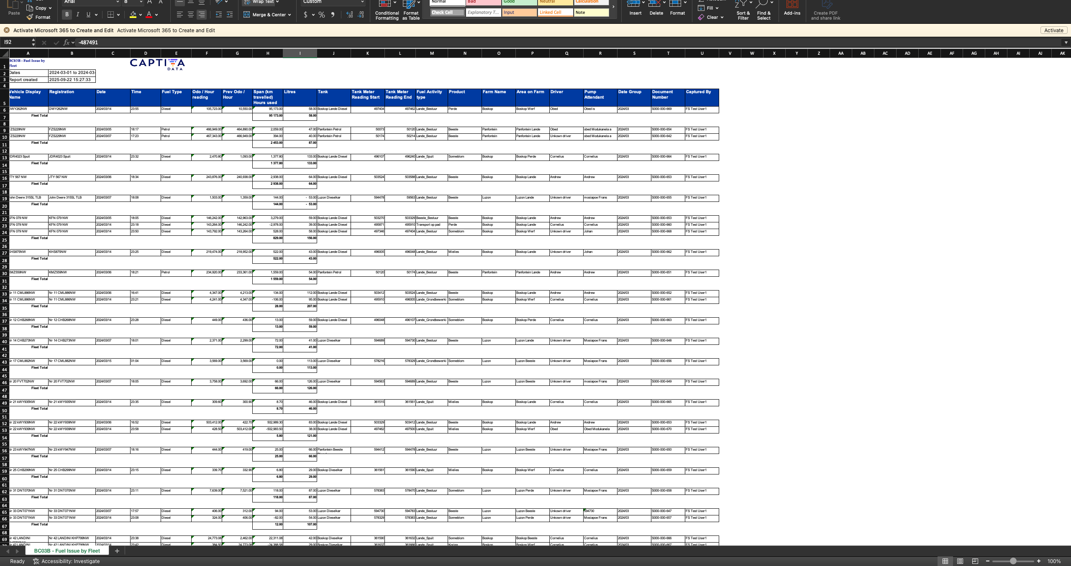Expand the Merge & Center dropdown

290,15
